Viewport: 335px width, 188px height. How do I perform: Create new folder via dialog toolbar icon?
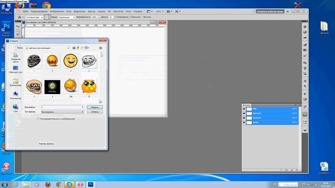[82, 48]
